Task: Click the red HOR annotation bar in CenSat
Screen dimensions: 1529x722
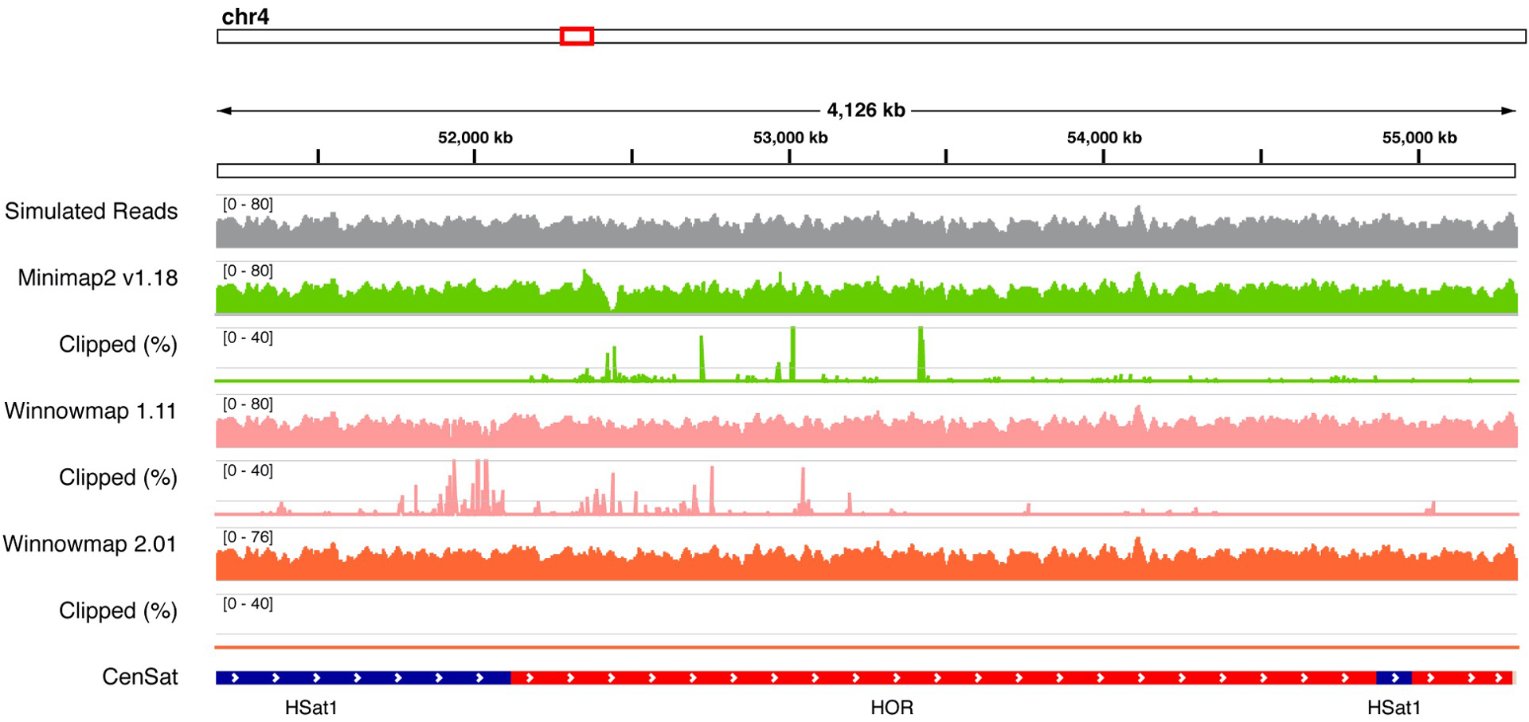Action: tap(943, 677)
